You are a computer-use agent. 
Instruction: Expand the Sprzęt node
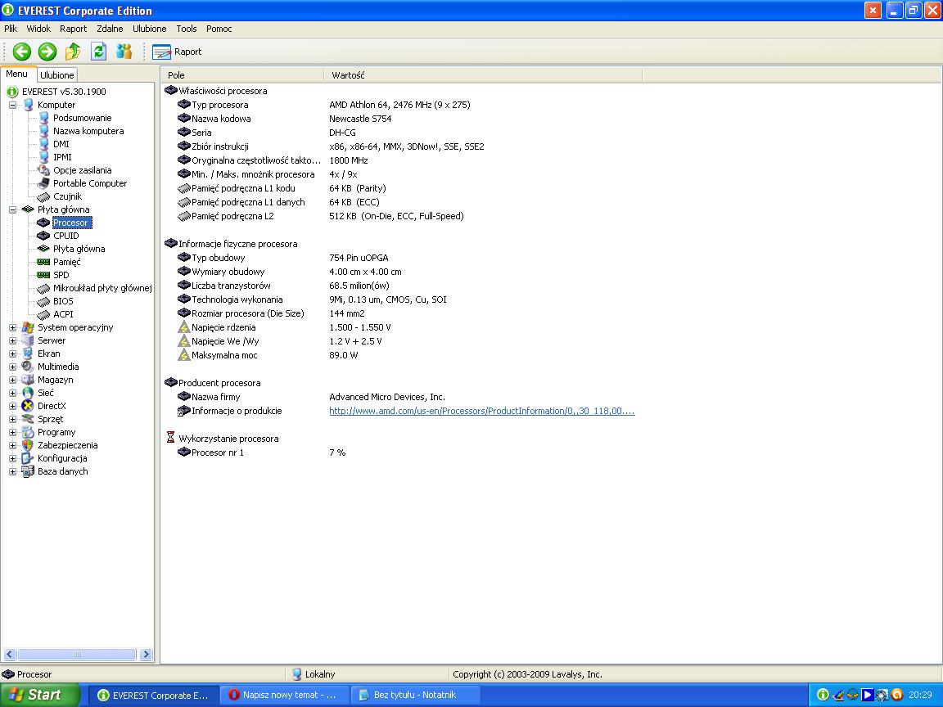pos(12,420)
